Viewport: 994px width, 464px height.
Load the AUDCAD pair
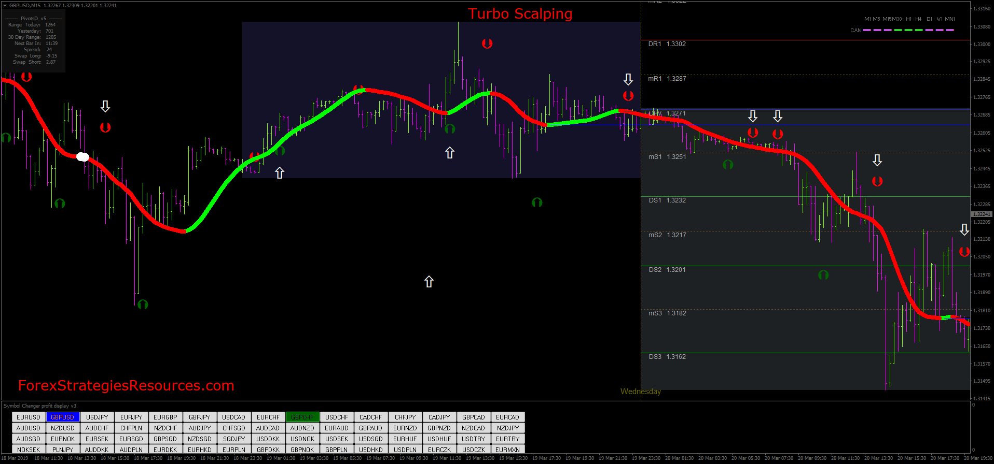coord(268,428)
